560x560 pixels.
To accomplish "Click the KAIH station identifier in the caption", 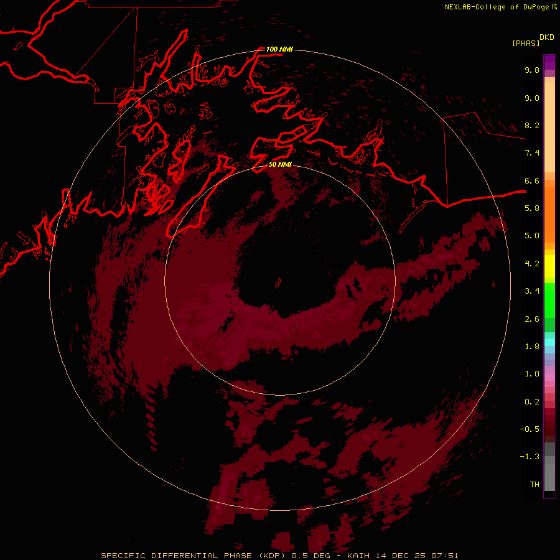I will click(358, 556).
